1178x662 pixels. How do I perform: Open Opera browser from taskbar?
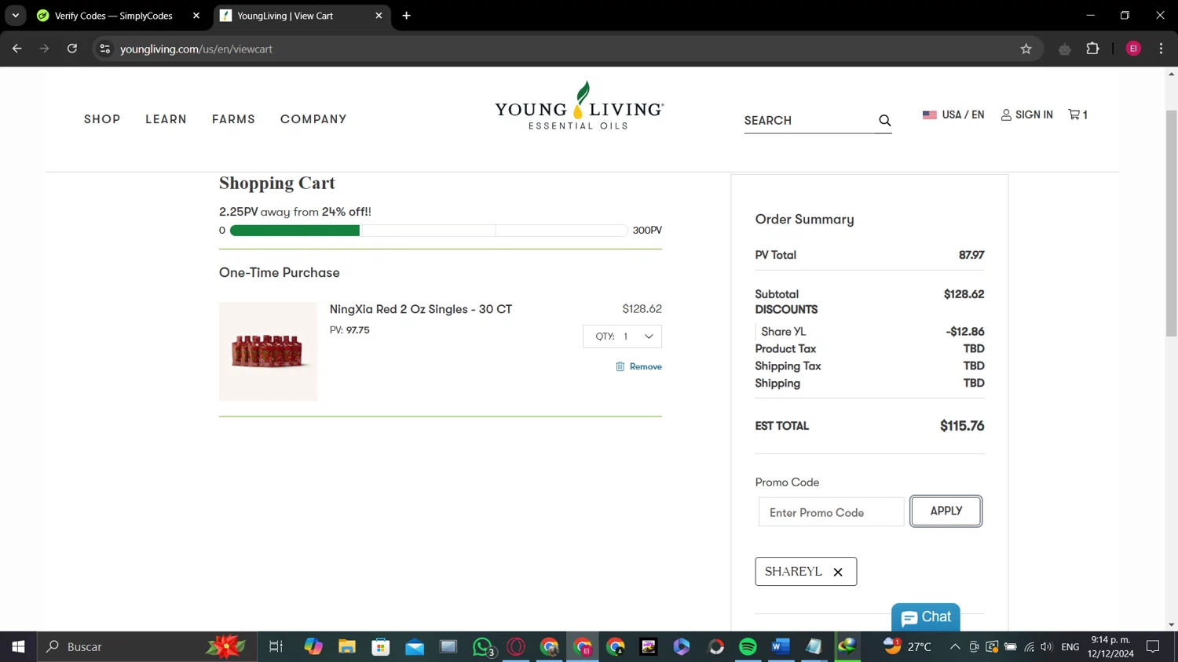(516, 647)
